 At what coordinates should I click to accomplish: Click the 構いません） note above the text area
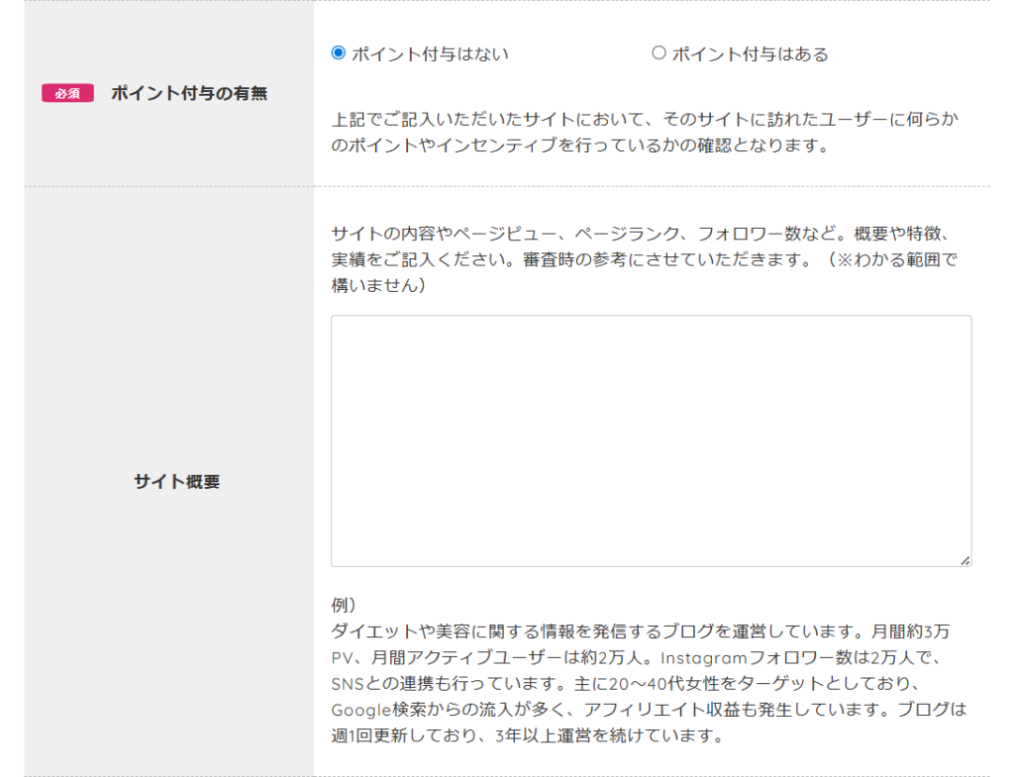coord(379,287)
